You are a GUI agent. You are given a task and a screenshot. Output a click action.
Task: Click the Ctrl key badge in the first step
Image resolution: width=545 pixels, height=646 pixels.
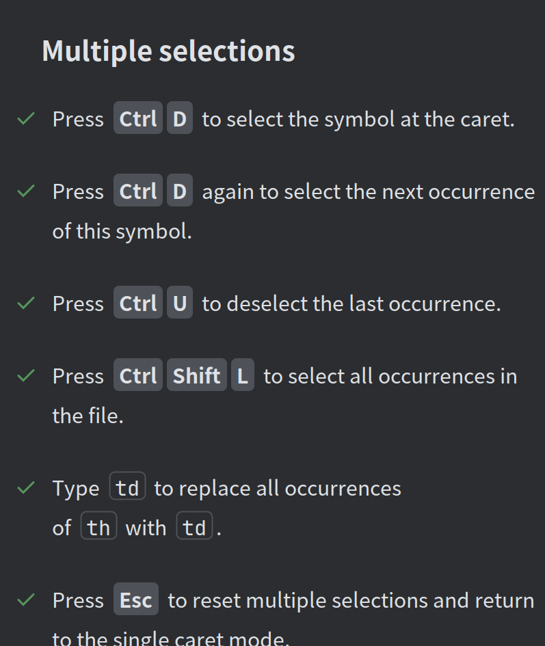(x=138, y=118)
